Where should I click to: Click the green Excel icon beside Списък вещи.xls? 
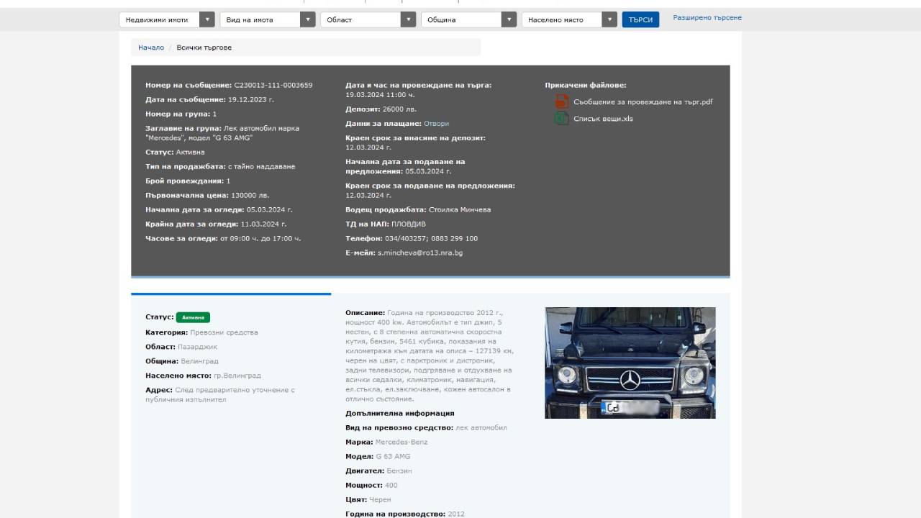point(562,118)
